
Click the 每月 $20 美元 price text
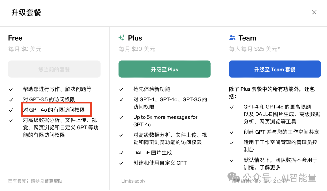point(137,49)
